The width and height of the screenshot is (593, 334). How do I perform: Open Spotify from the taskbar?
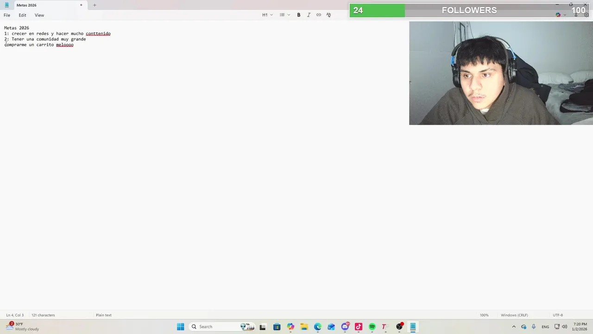(372, 327)
